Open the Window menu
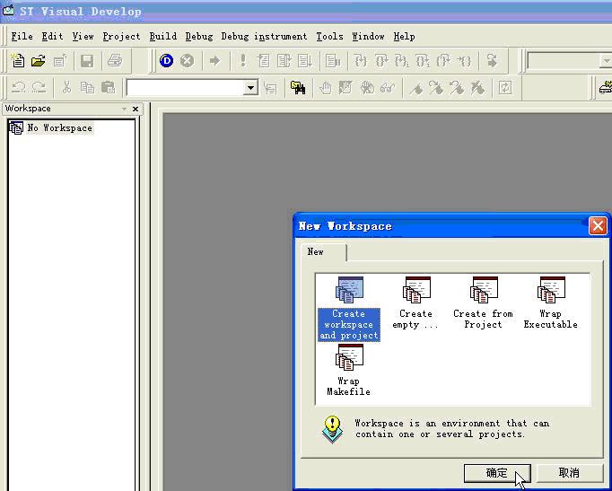The height and width of the screenshot is (491, 612). (x=368, y=36)
